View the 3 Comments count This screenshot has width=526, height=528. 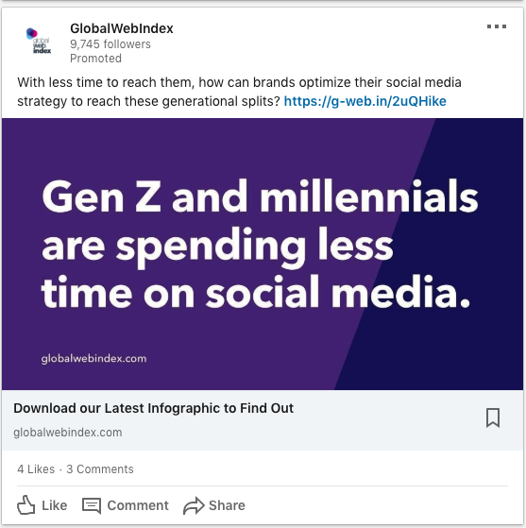coord(100,469)
